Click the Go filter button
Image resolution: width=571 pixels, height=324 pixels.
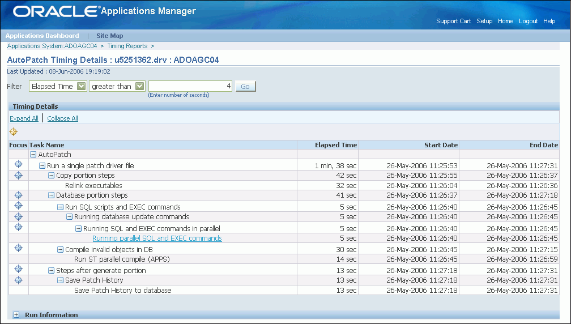click(x=245, y=86)
